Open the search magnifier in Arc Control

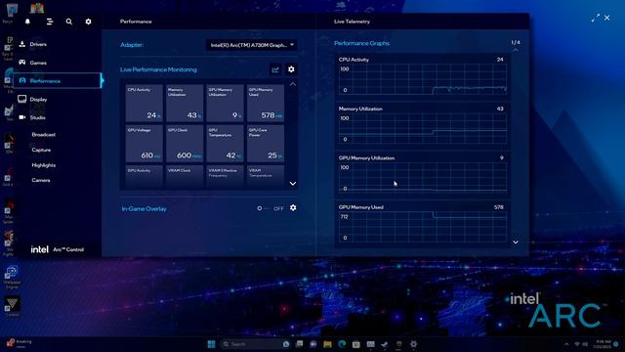coord(69,22)
